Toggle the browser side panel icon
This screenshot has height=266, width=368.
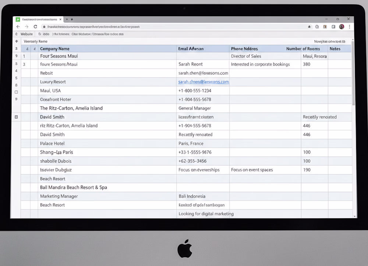pyautogui.click(x=333, y=27)
